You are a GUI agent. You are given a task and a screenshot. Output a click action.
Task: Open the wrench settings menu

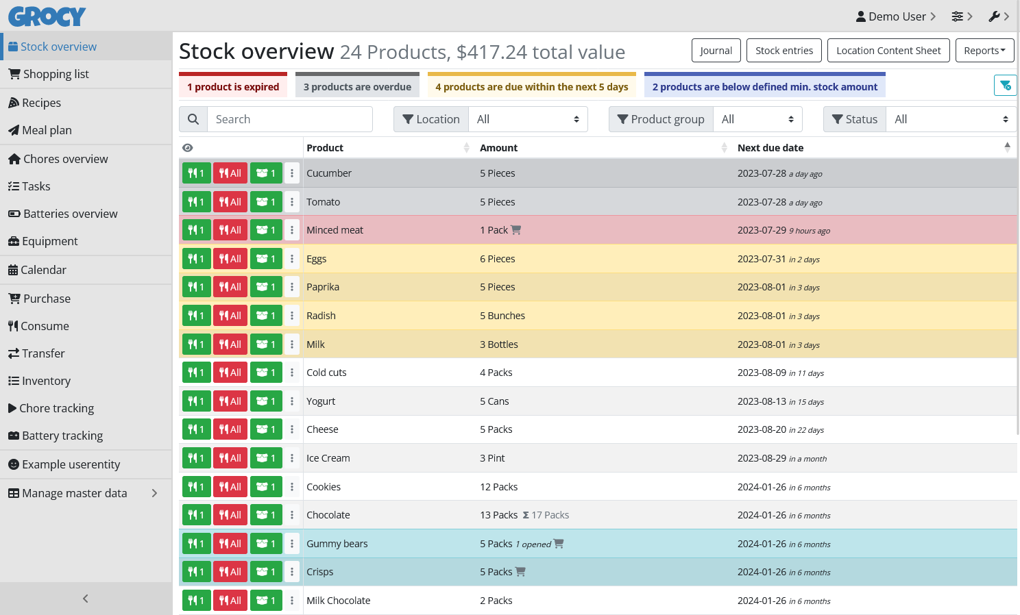tap(998, 16)
